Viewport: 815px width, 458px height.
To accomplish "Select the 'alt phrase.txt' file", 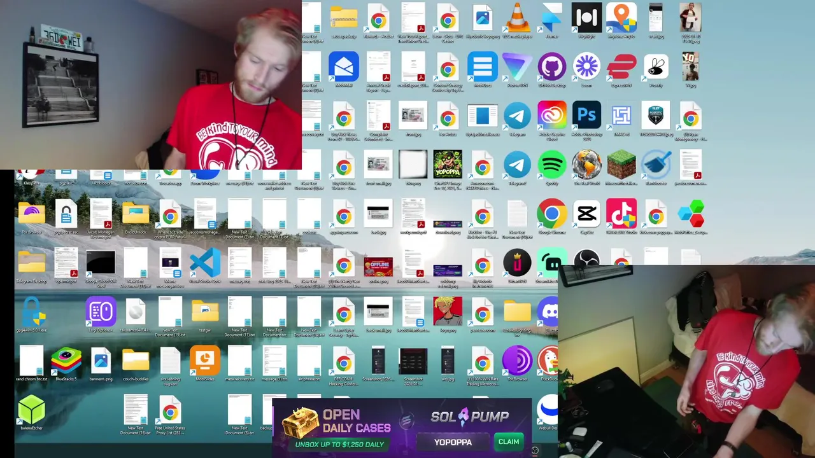I will click(x=309, y=361).
